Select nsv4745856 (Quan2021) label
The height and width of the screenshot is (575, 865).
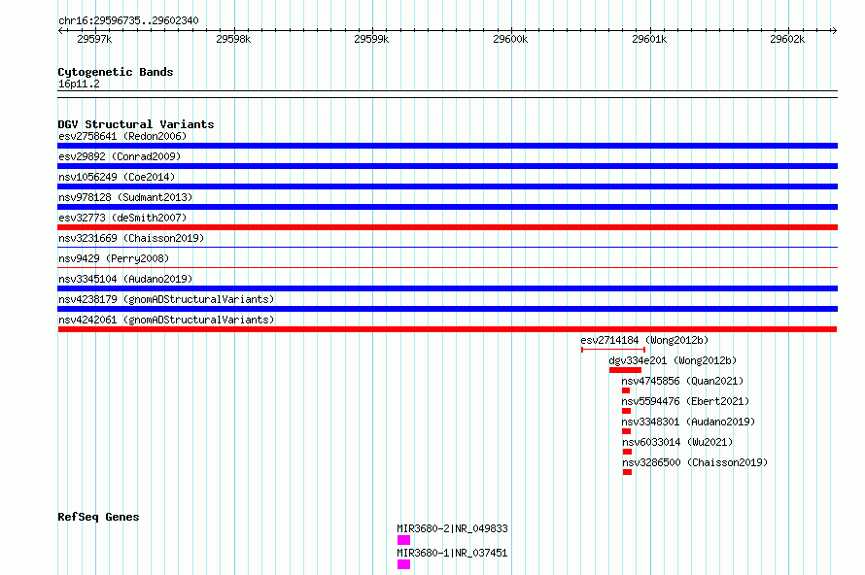682,381
